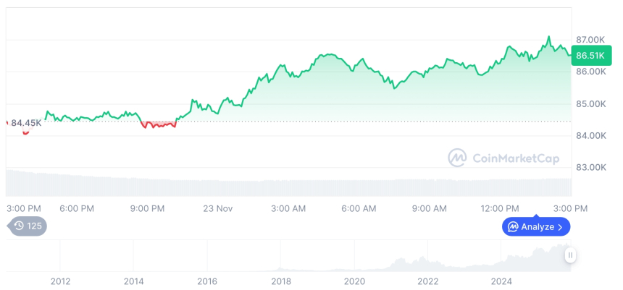This screenshot has height=290, width=623.
Task: Click the 12:00 PM time axis label
Action: [x=501, y=208]
